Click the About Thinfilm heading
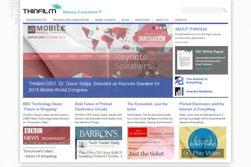The image size is (251, 167). point(191,29)
